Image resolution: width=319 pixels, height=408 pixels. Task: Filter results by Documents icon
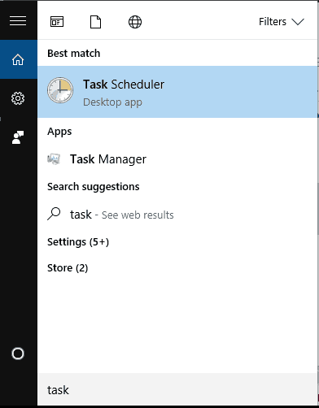(95, 22)
